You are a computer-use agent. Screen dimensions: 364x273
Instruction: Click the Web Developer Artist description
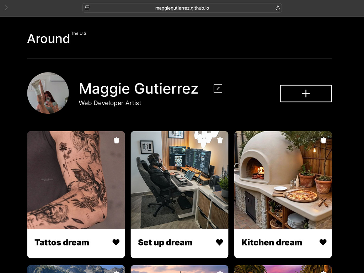point(110,103)
